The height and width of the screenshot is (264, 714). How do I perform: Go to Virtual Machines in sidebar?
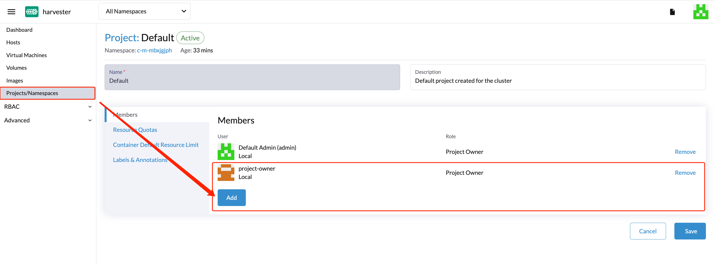(x=27, y=55)
